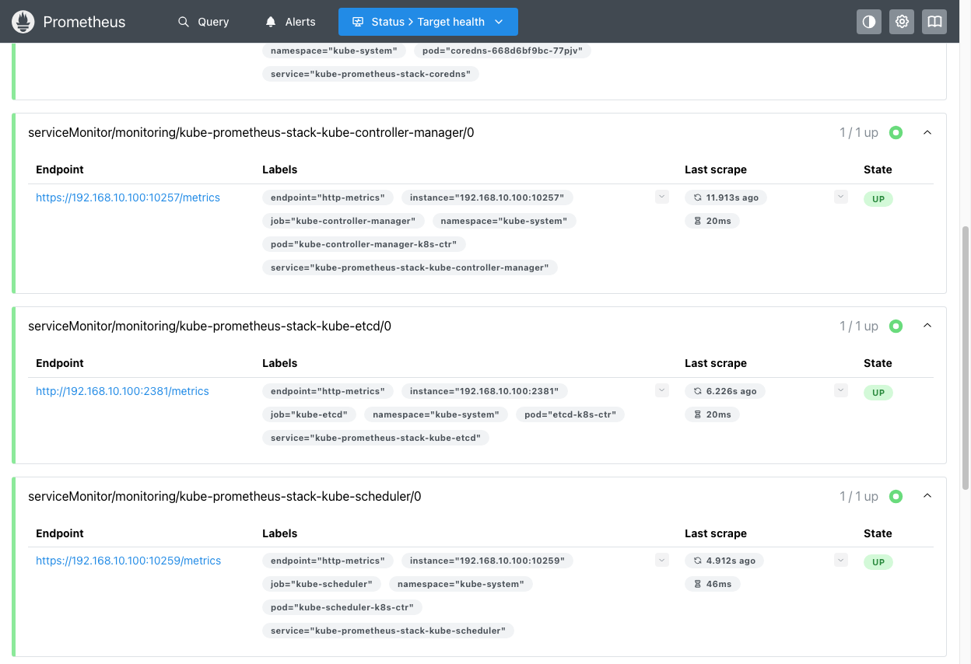Screen dimensions: 971x664
Task: Click UP state badge for kube-scheduler
Action: click(x=878, y=562)
